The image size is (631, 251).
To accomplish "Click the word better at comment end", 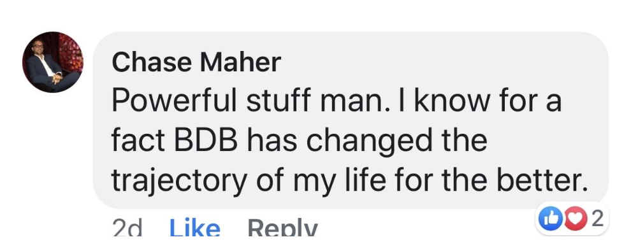I will [x=542, y=180].
